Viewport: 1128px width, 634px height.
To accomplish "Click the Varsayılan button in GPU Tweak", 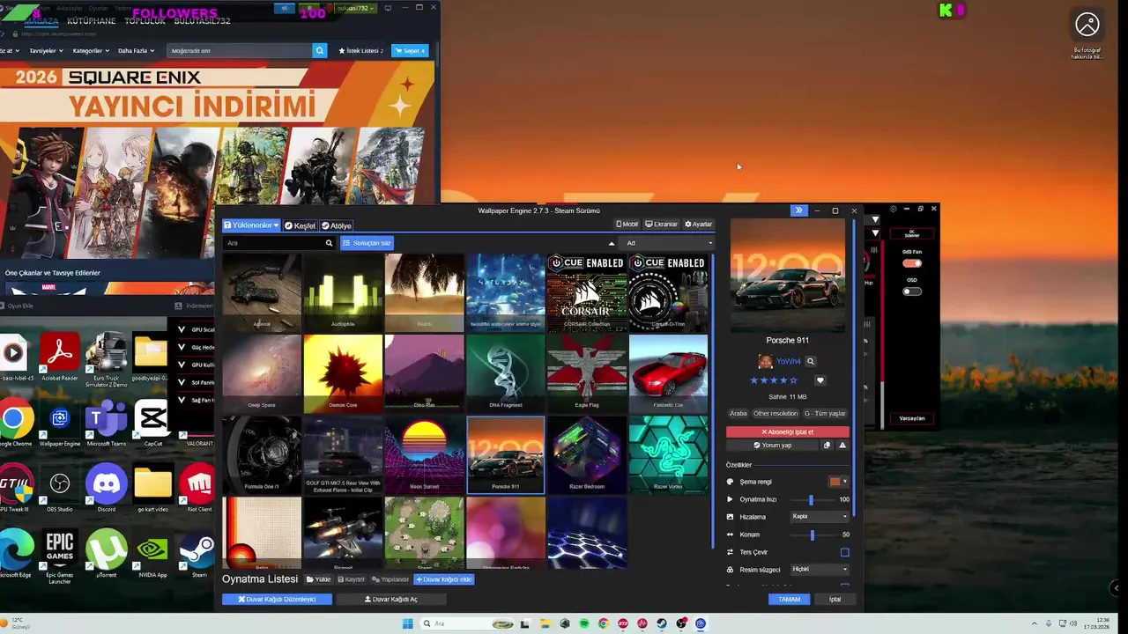I will [912, 418].
